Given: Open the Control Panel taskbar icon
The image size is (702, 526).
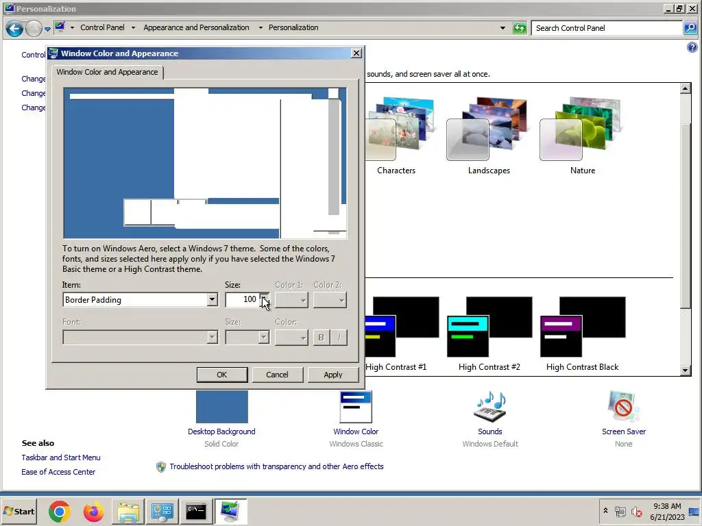Looking at the screenshot, I should pyautogui.click(x=162, y=511).
